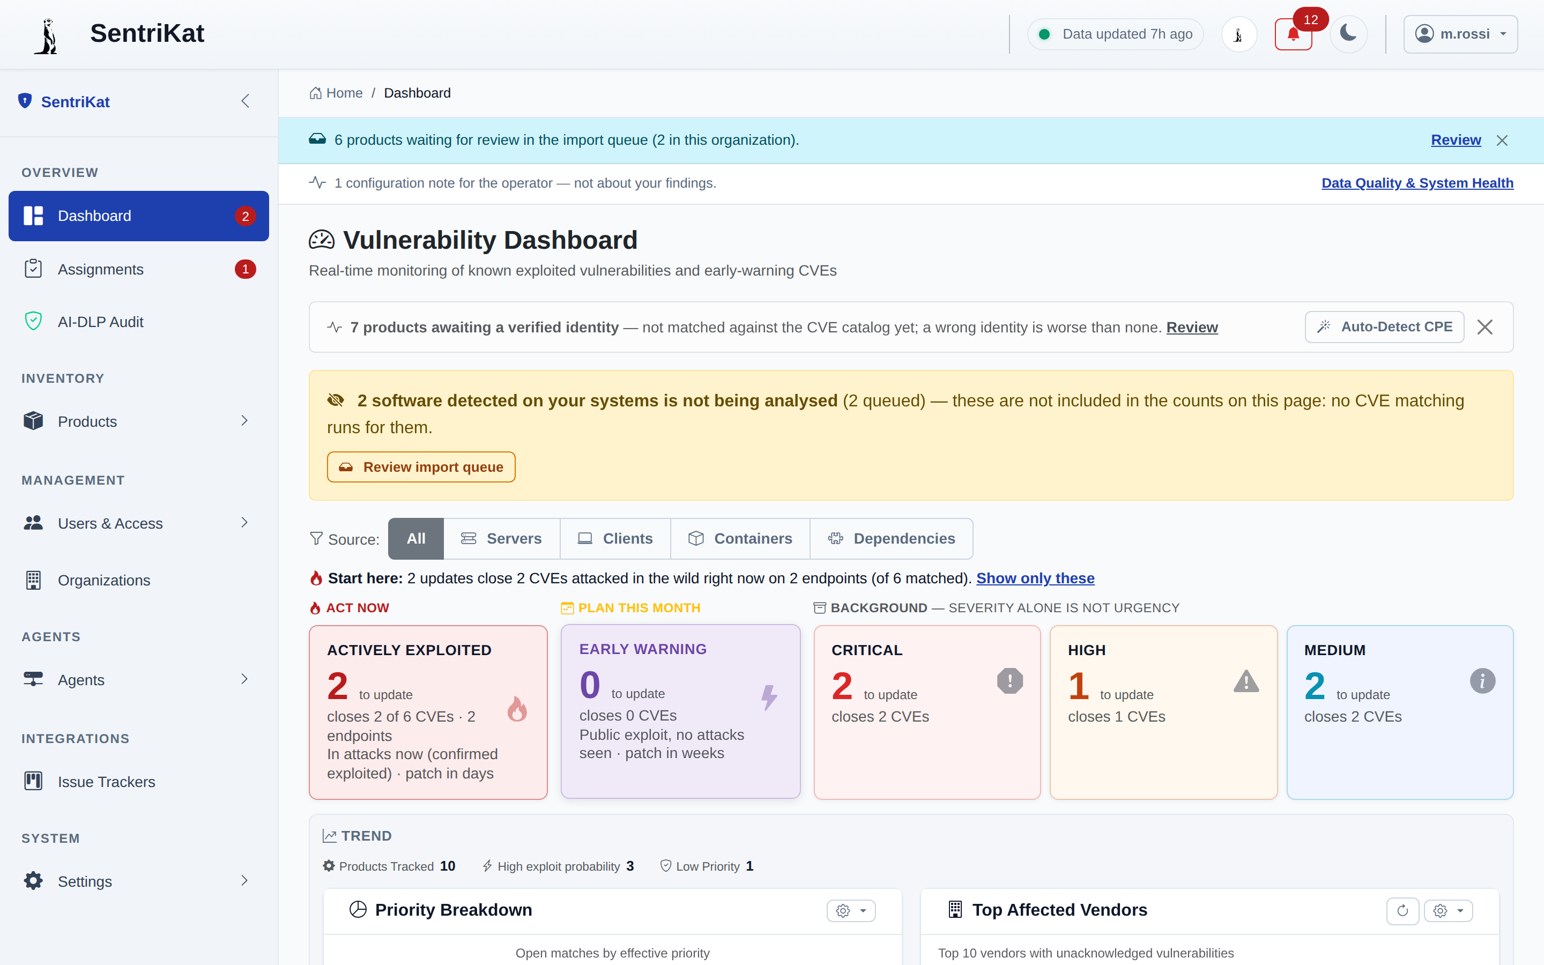This screenshot has height=965, width=1544.
Task: Click the Issue Trackers kanban icon
Action: [33, 781]
